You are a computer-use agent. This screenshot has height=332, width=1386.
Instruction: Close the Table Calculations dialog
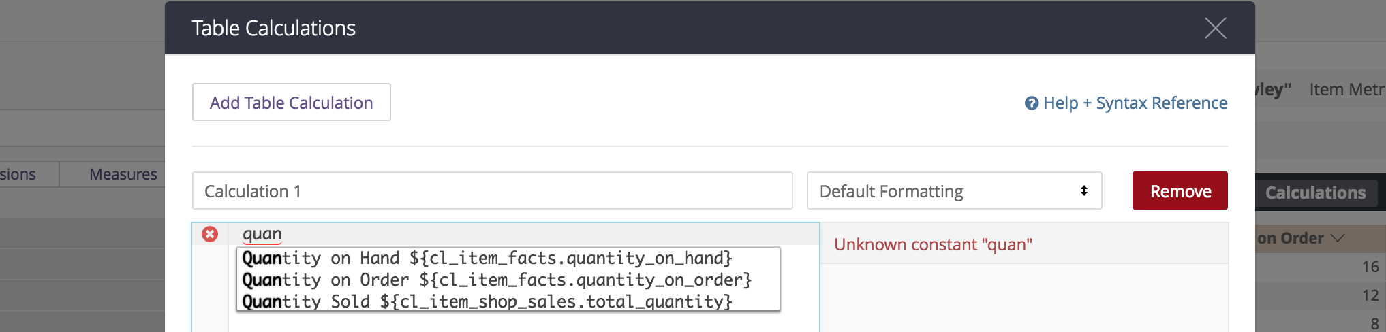pyautogui.click(x=1215, y=28)
